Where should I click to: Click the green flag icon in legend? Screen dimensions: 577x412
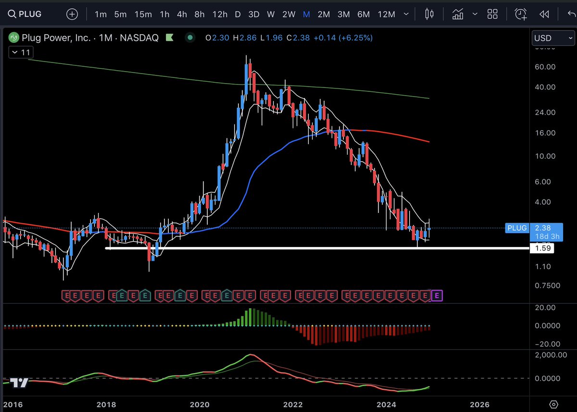(x=169, y=37)
